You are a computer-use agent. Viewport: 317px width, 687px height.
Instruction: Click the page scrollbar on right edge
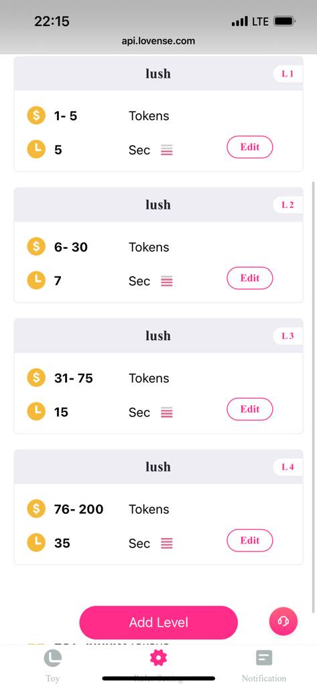coord(313,397)
